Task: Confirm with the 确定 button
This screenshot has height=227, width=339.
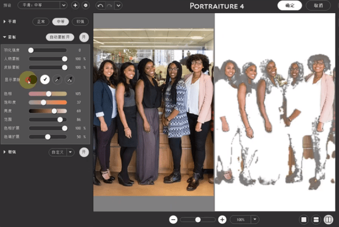Action: pyautogui.click(x=290, y=5)
